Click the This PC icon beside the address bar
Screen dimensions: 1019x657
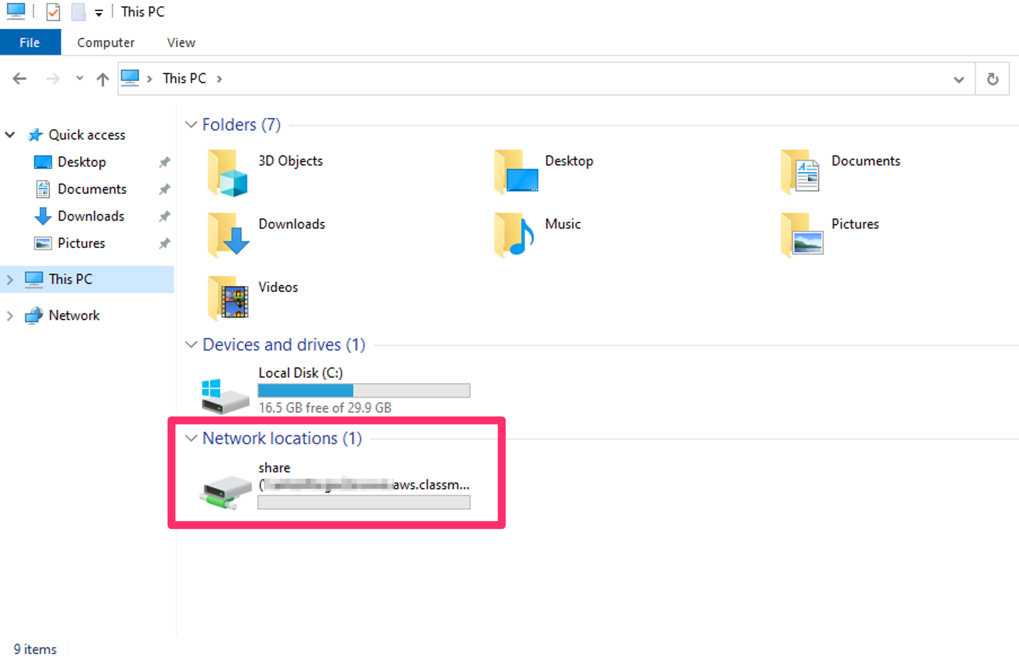click(131, 78)
